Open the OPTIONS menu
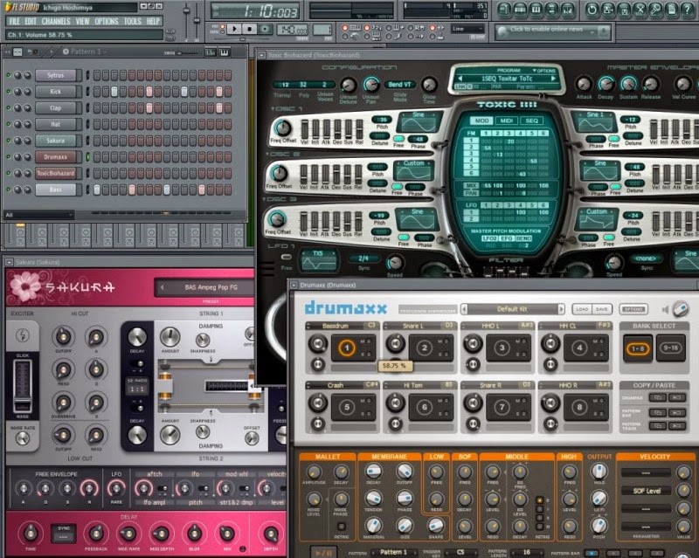This screenshot has height=558, width=699. pyautogui.click(x=107, y=21)
